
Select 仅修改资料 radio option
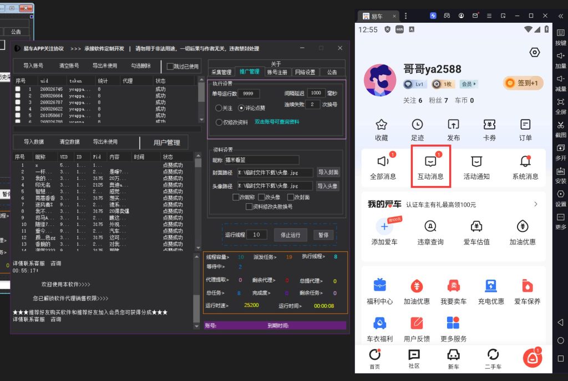[219, 122]
